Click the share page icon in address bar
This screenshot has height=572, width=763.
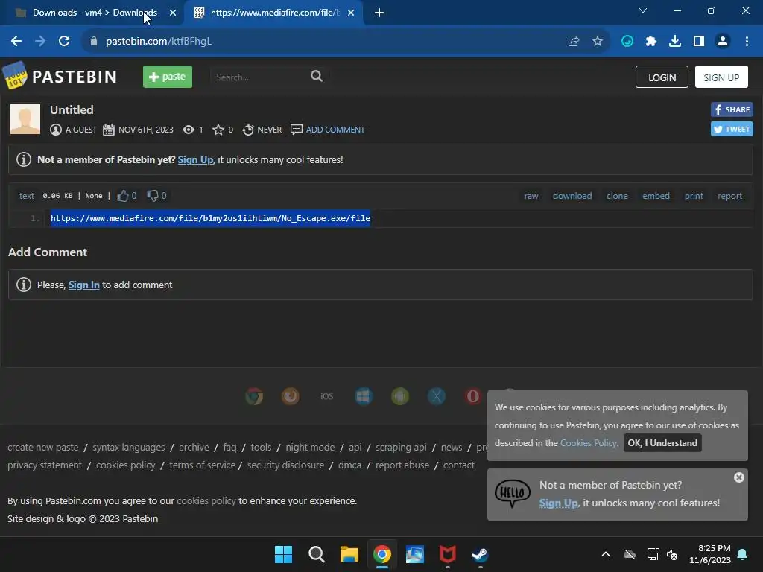(574, 42)
